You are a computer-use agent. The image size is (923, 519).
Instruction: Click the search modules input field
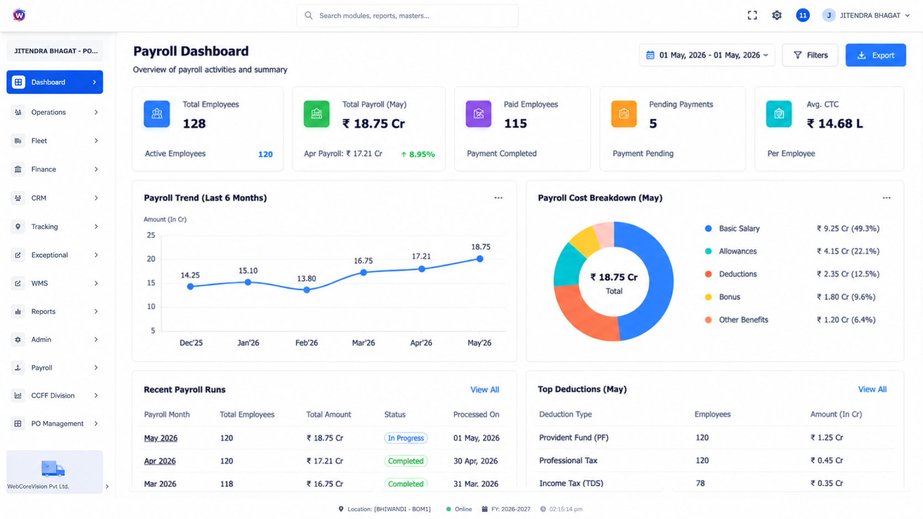[x=407, y=15]
